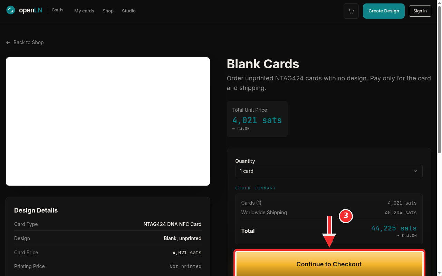This screenshot has height=276, width=442.
Task: Click the ORDER SUMMARY heading
Action: tap(256, 188)
